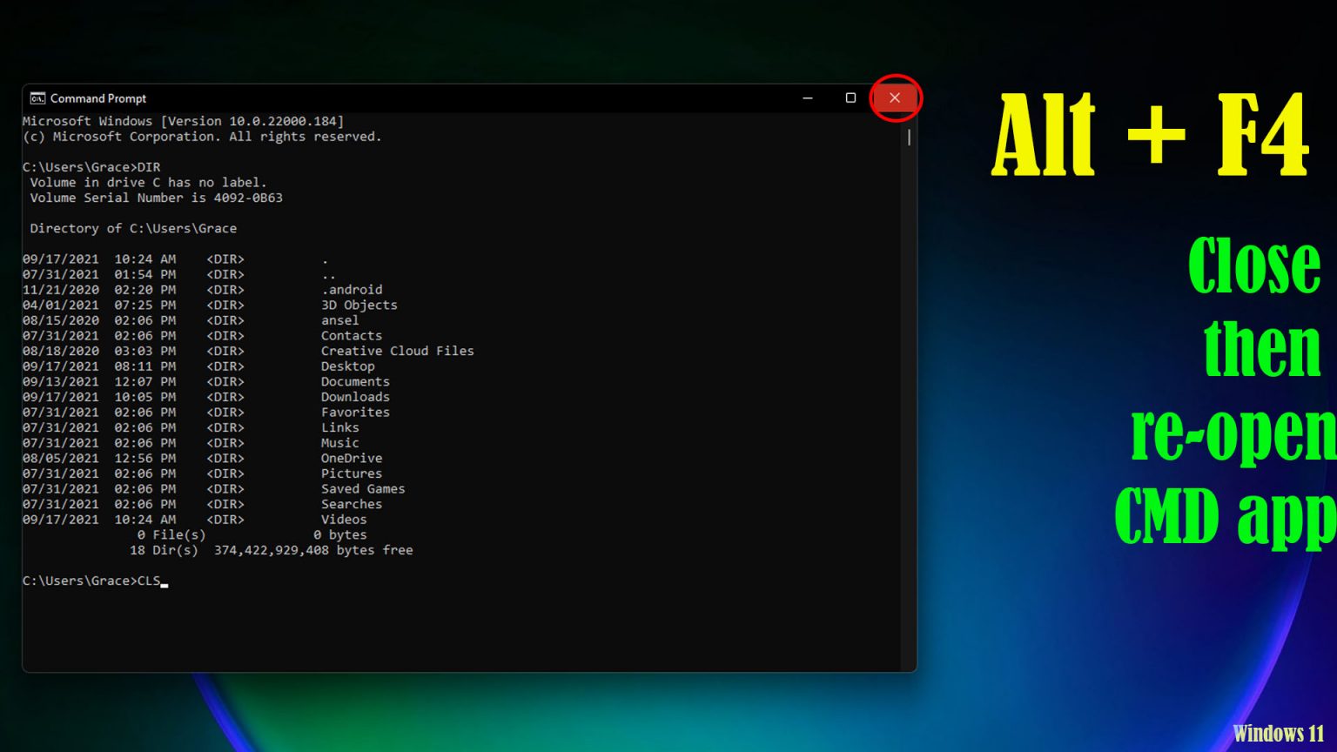Select the OneDrive directory entry

(352, 458)
